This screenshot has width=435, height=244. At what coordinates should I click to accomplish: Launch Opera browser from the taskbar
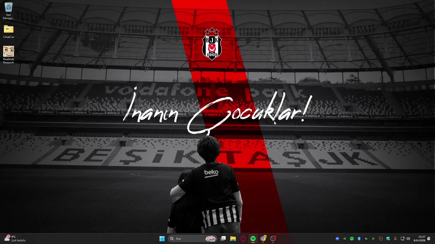tap(243, 239)
